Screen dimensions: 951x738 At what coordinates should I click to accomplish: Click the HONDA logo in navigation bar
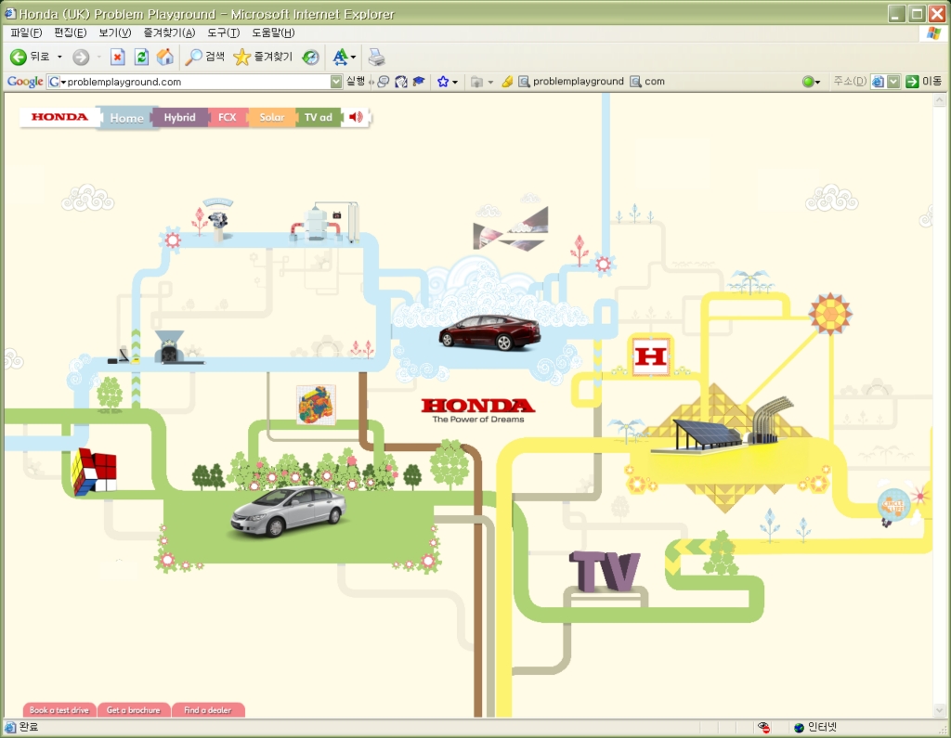click(59, 116)
